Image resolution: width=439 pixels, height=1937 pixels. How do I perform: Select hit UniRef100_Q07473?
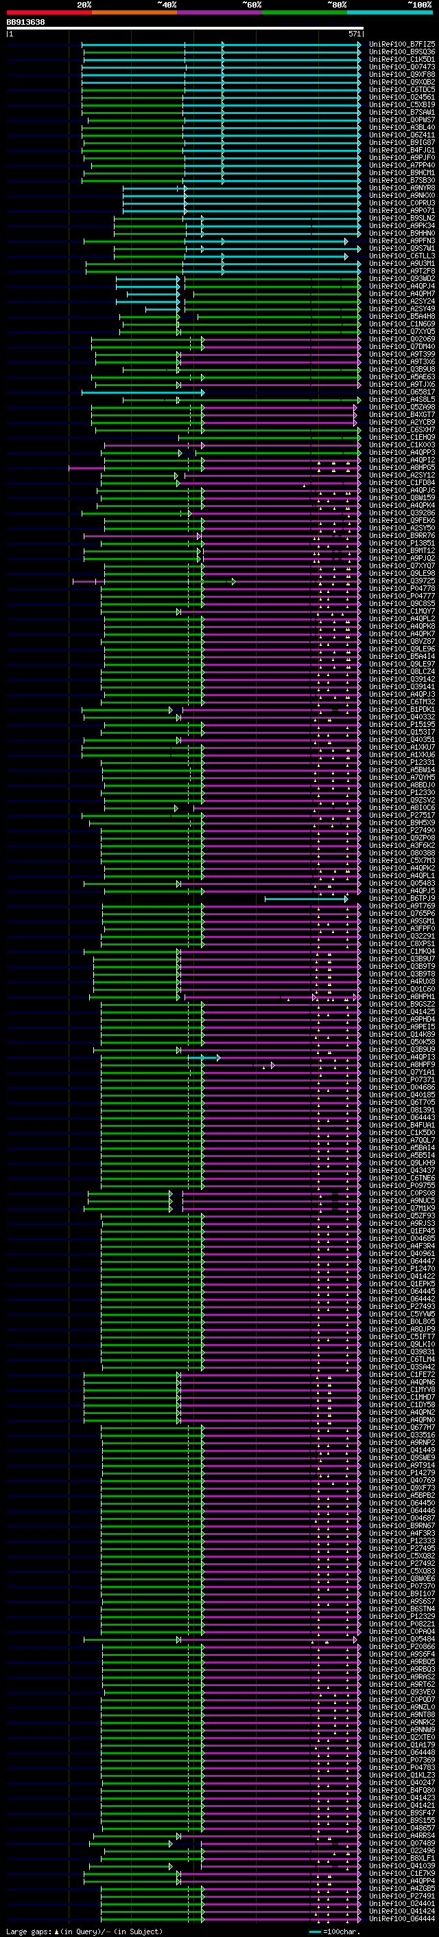tap(402, 67)
